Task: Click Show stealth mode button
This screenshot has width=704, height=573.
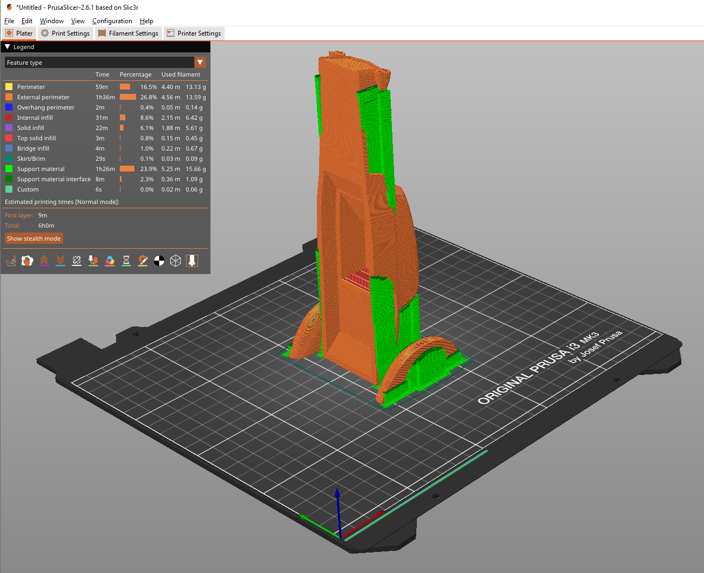Action: point(34,238)
